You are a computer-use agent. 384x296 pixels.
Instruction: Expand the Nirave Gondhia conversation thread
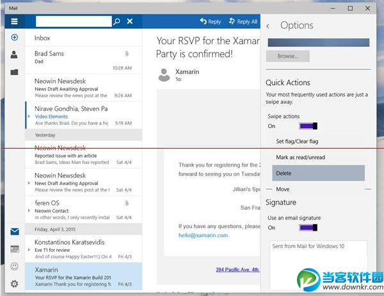tap(29, 116)
